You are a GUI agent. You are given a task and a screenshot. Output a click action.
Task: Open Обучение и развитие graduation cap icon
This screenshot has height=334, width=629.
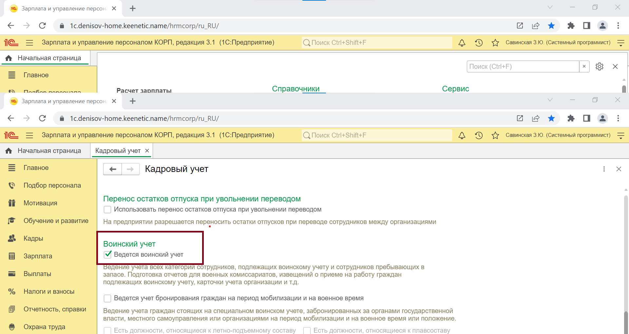(x=12, y=221)
